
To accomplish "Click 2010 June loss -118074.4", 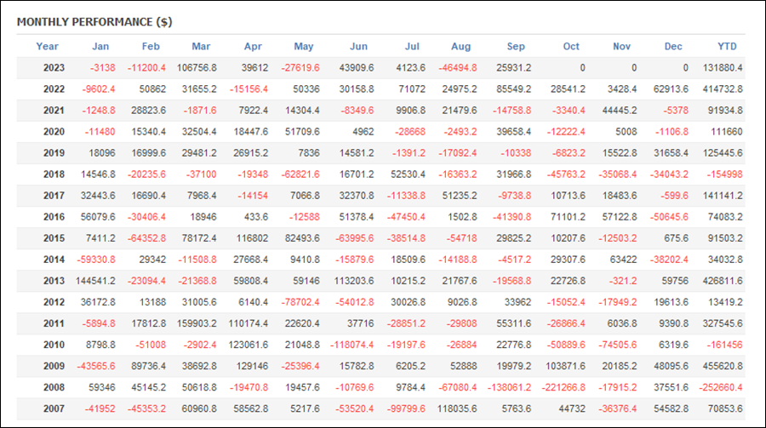I will (x=352, y=345).
